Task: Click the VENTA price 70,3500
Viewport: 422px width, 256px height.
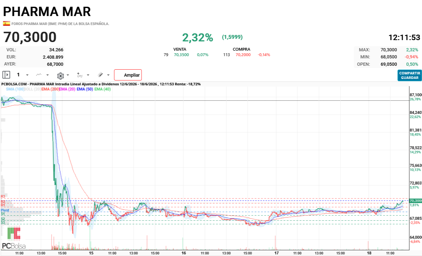Action: [x=182, y=55]
